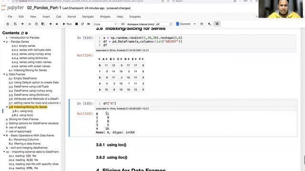The height and width of the screenshot is (171, 305).
Task: Go to 2.0.3 series using numpy array
Action: [31, 54]
